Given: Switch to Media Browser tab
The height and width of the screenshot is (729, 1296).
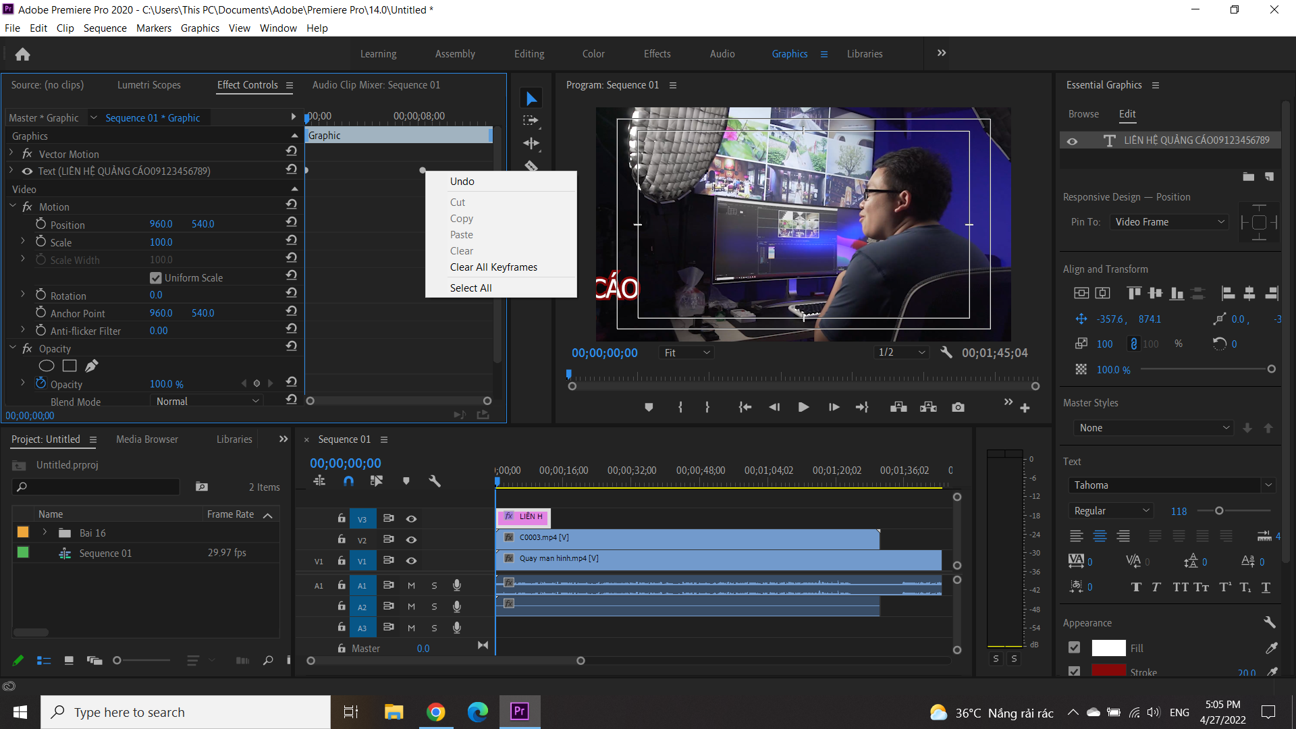Looking at the screenshot, I should 147,439.
